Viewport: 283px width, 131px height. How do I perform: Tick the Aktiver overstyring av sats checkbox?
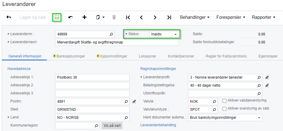tap(225, 109)
